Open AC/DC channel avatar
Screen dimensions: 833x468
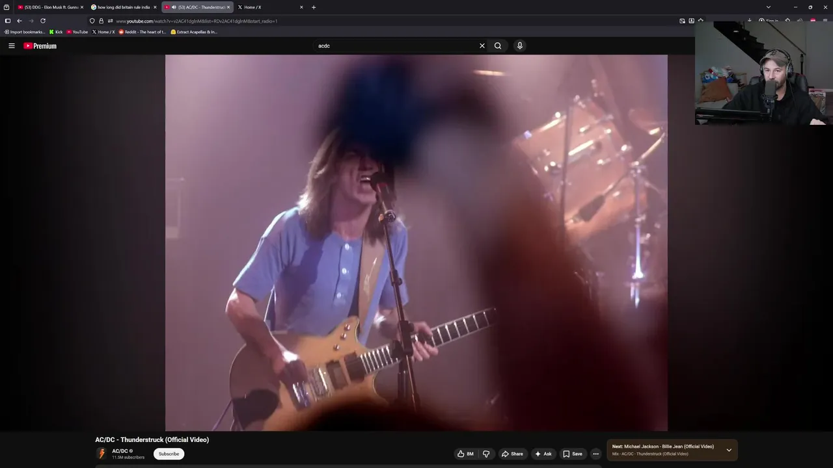pyautogui.click(x=102, y=454)
